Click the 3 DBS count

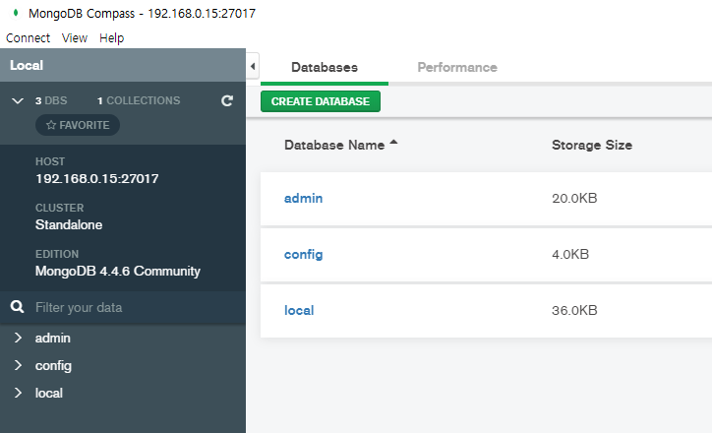51,100
